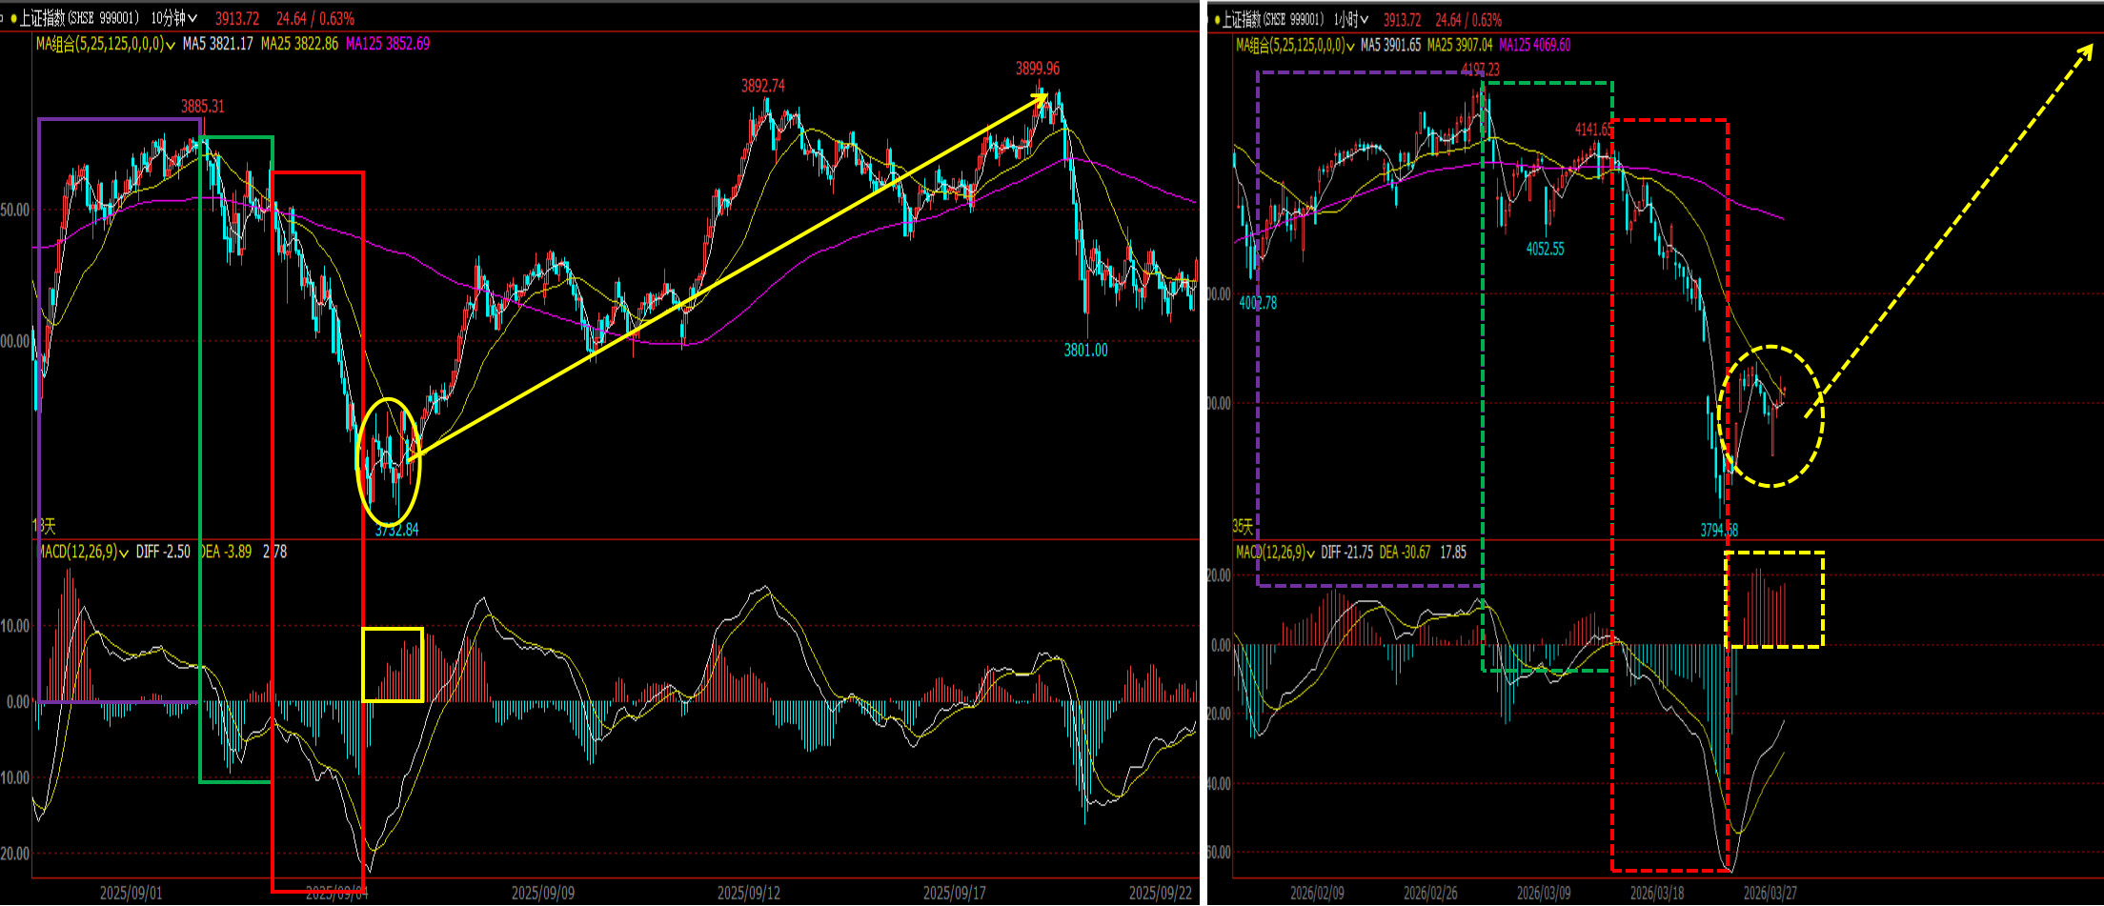The width and height of the screenshot is (2104, 906).
Task: Click the 2026/02/26 date axis label
Action: (x=1430, y=893)
